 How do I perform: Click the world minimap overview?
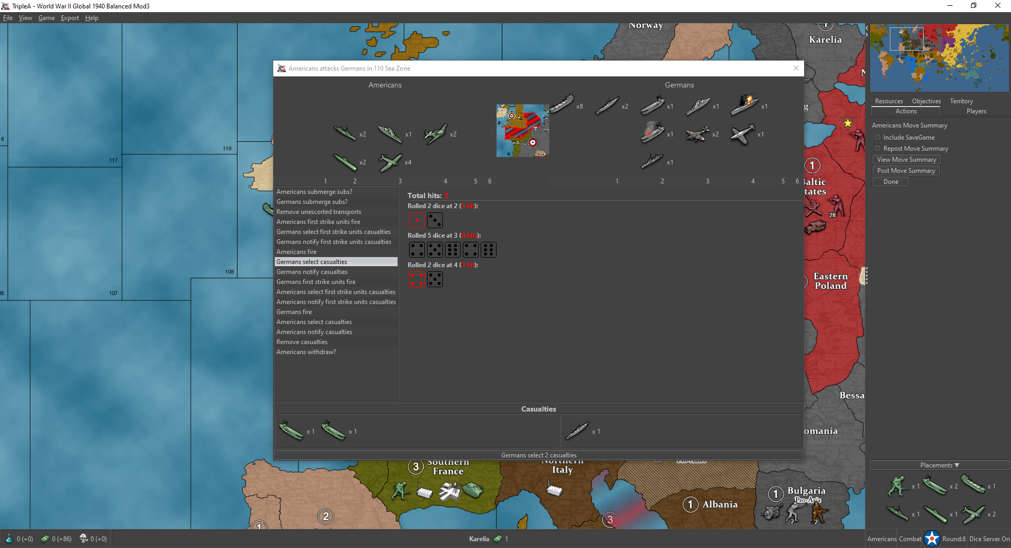(x=939, y=58)
